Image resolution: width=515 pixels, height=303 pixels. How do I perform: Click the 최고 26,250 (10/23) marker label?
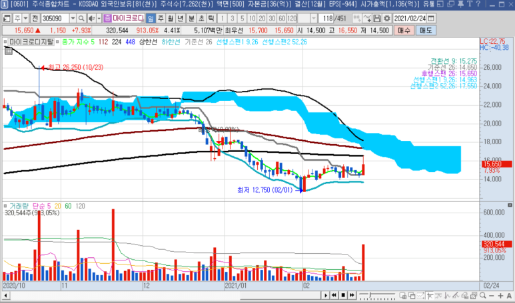click(x=76, y=67)
